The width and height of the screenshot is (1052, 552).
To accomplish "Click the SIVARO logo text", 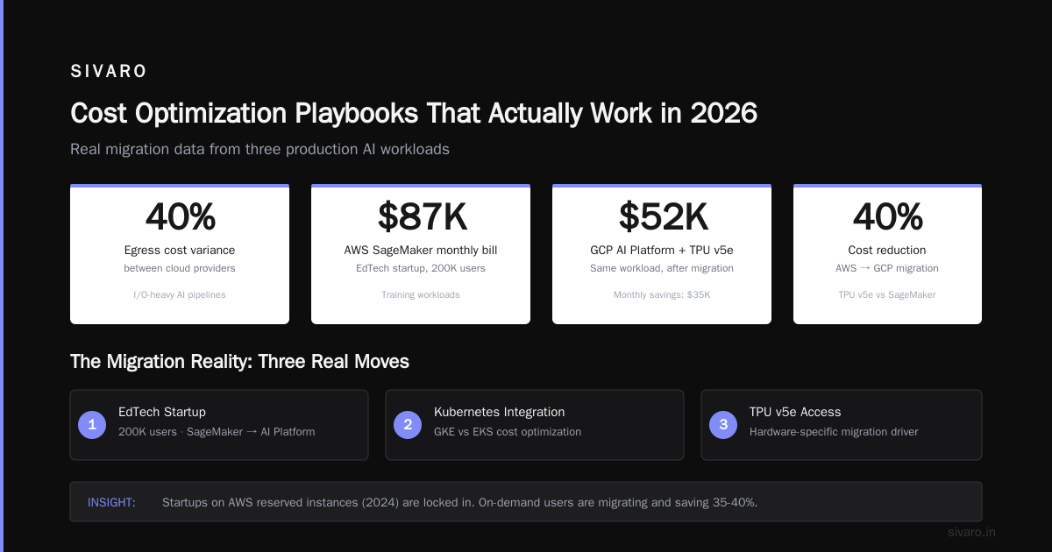I will [109, 72].
